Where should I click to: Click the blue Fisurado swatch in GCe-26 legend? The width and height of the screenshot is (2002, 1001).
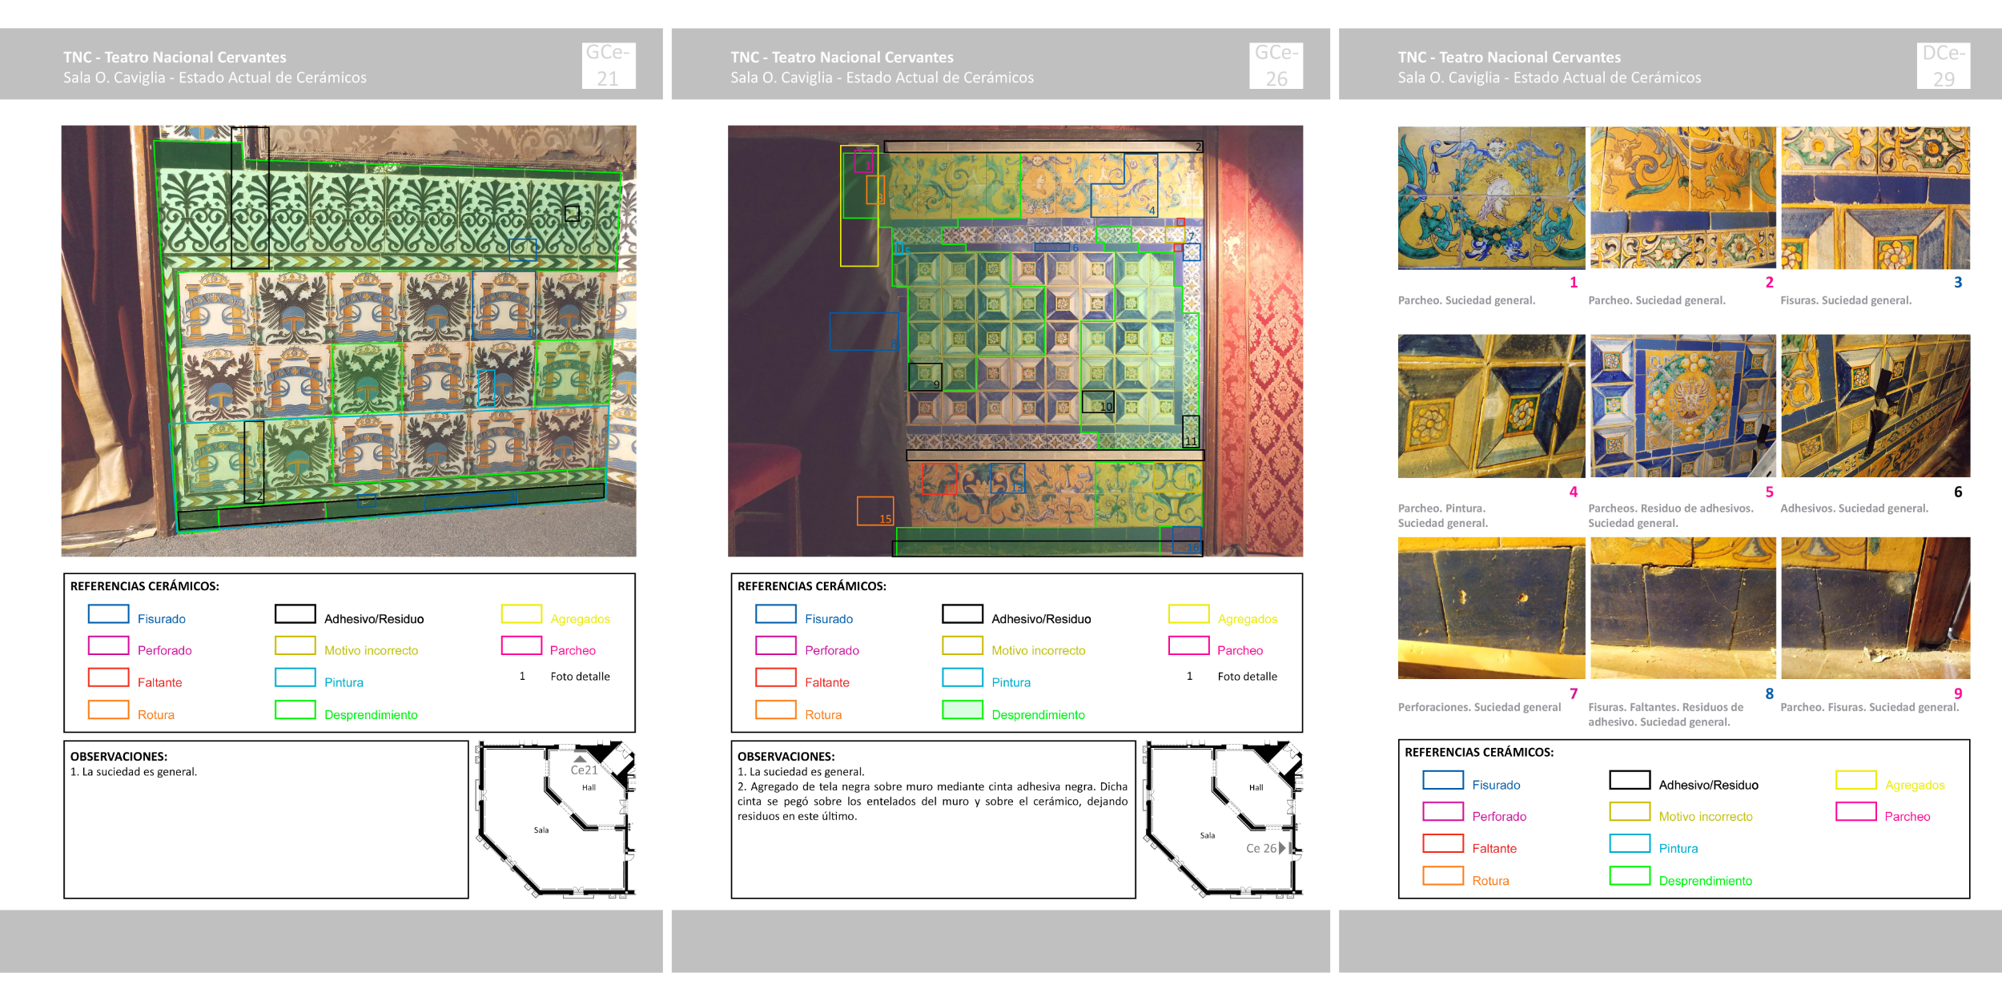pos(776,614)
